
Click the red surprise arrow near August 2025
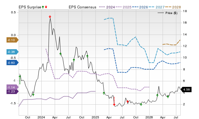click(x=128, y=102)
